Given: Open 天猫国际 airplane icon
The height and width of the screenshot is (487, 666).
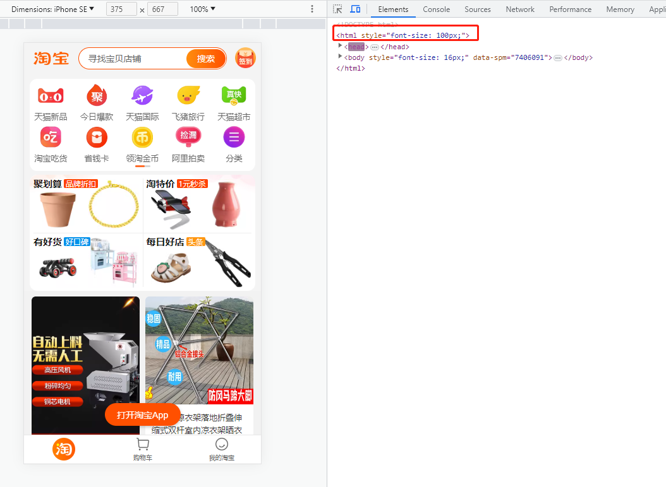Looking at the screenshot, I should 142,95.
